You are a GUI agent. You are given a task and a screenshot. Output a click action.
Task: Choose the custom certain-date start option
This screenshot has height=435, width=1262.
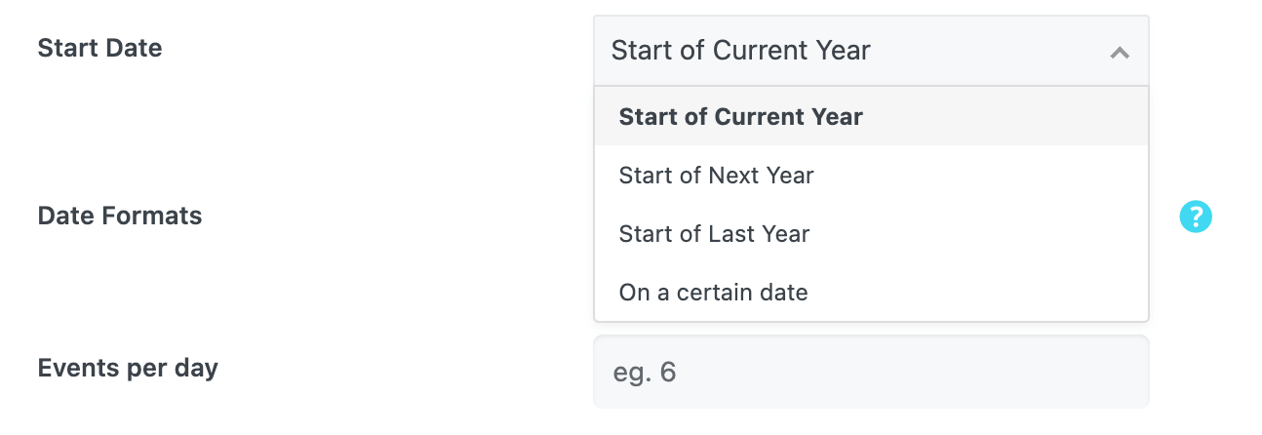pos(713,292)
